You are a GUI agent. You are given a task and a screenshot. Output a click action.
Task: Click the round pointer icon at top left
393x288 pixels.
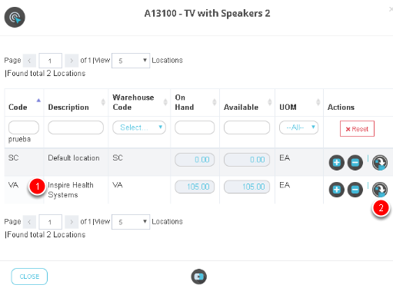click(15, 18)
